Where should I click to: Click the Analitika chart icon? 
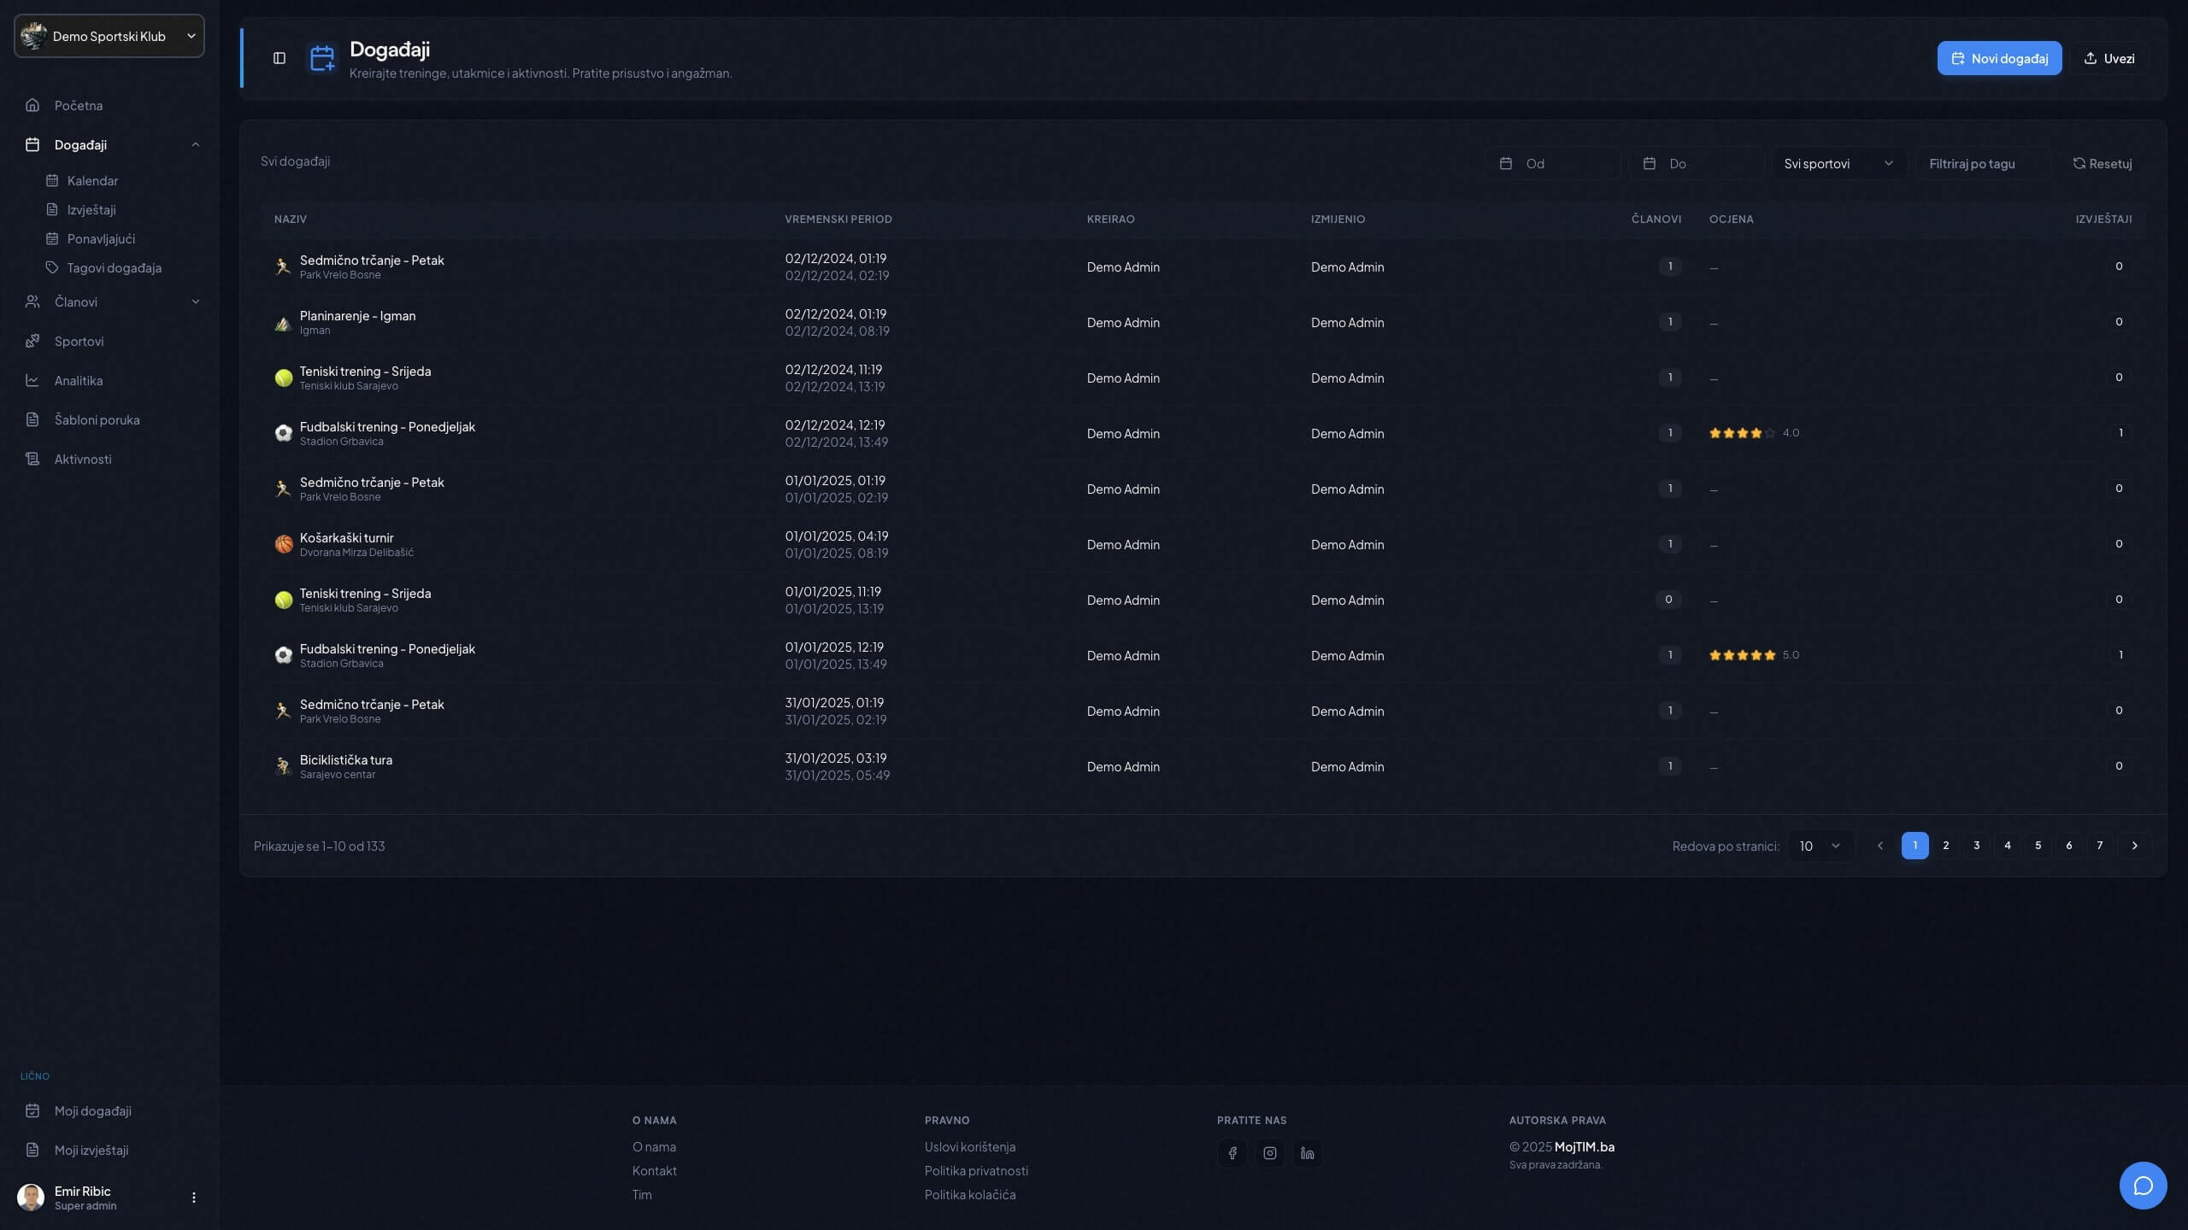(x=32, y=380)
